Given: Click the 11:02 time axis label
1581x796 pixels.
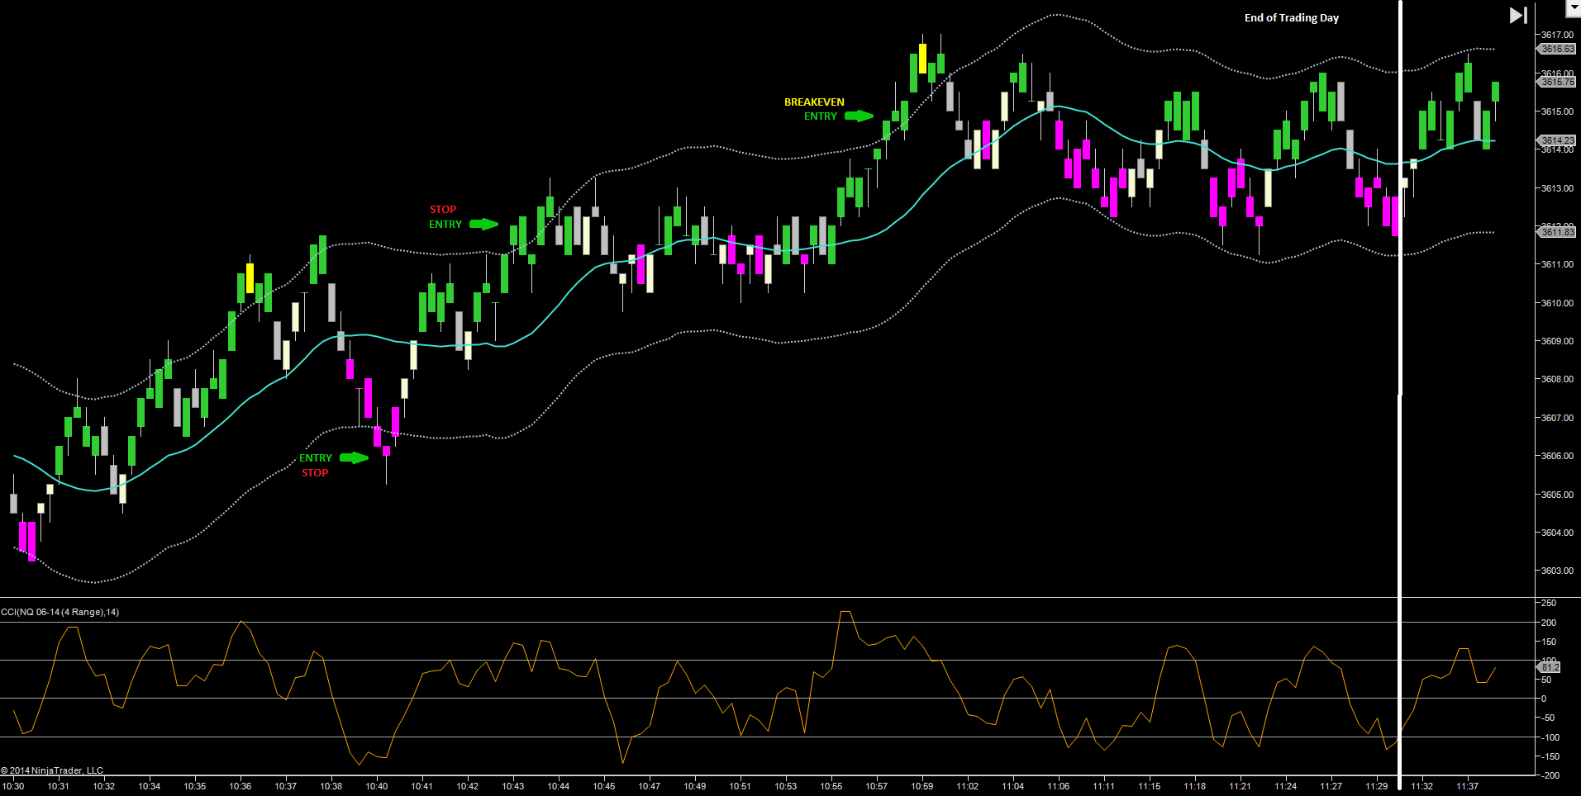Looking at the screenshot, I should point(968,786).
